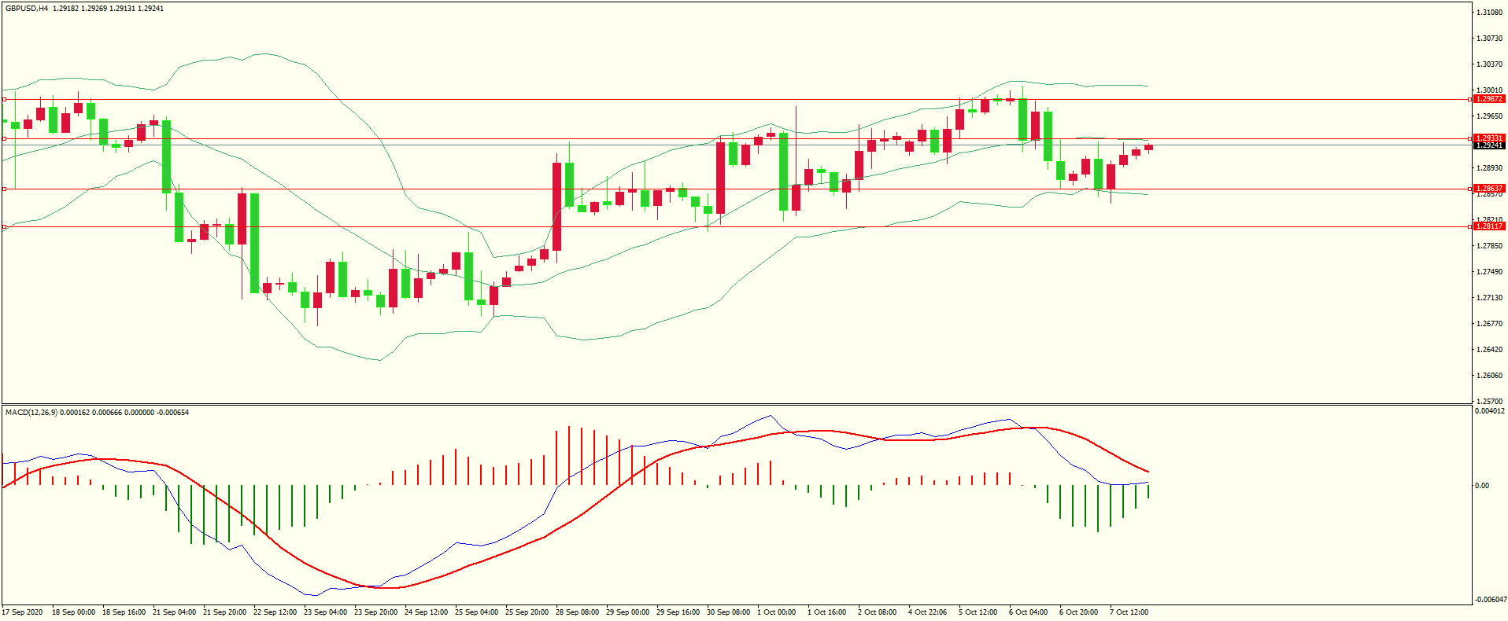Click the 5 Oct 12:00 time label
The image size is (1508, 621).
[978, 612]
